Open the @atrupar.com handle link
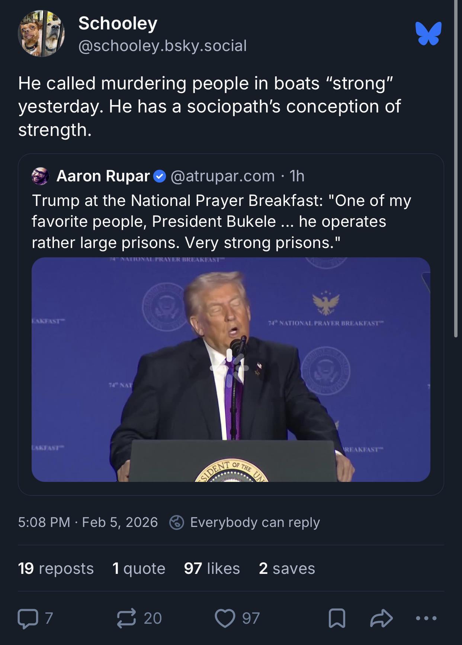 pos(222,176)
